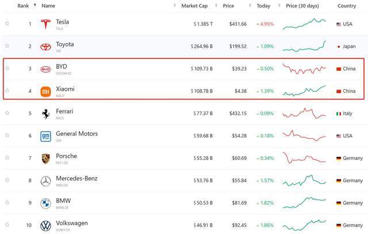Screen dimensions: 368x234
Task: Favorite BYD with its star
Action: point(7,68)
